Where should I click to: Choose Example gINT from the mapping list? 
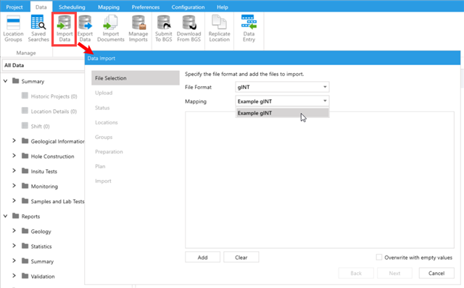tap(282, 113)
